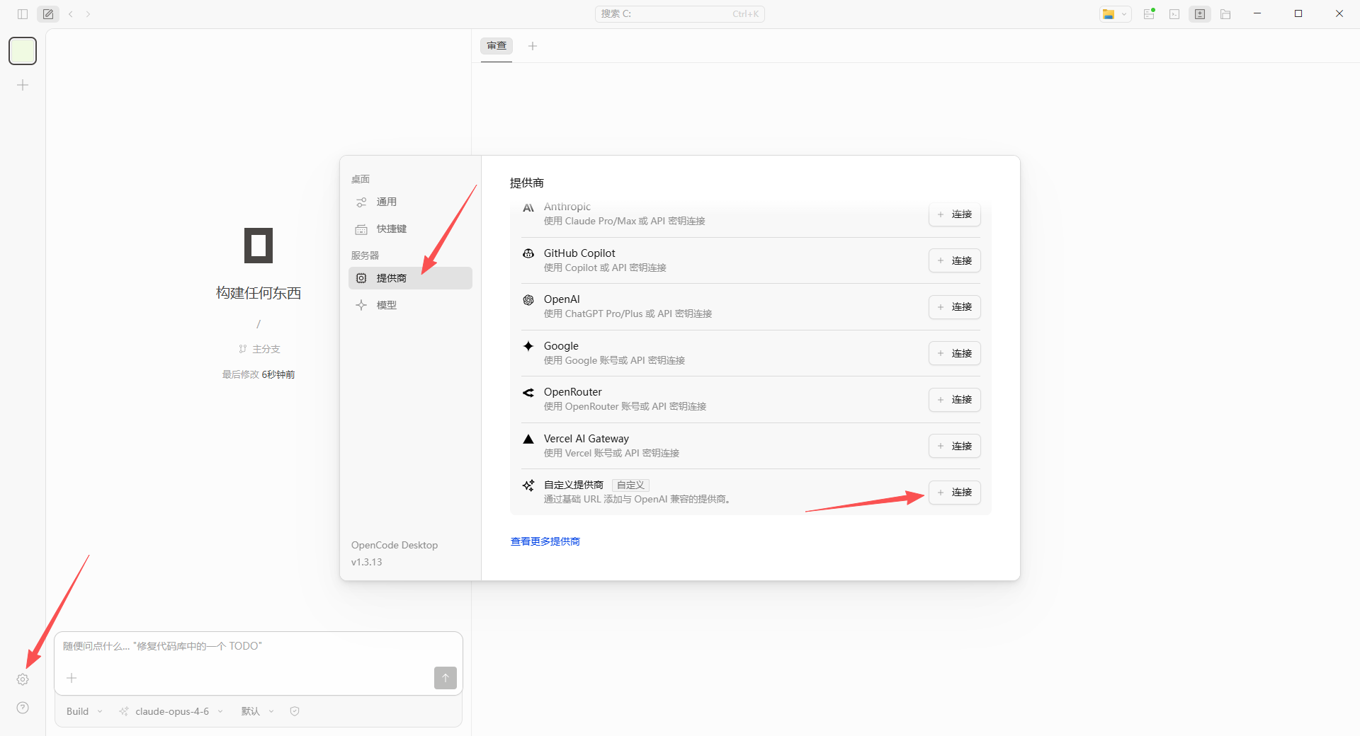Click the send arrow button
This screenshot has width=1360, height=736.
click(x=445, y=678)
